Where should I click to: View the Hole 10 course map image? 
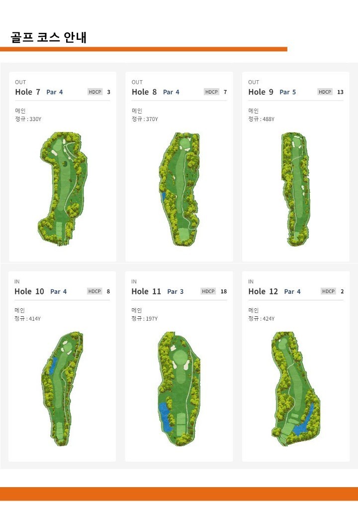click(x=63, y=388)
